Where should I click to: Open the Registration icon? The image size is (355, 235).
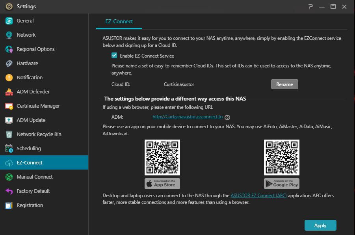(x=9, y=205)
